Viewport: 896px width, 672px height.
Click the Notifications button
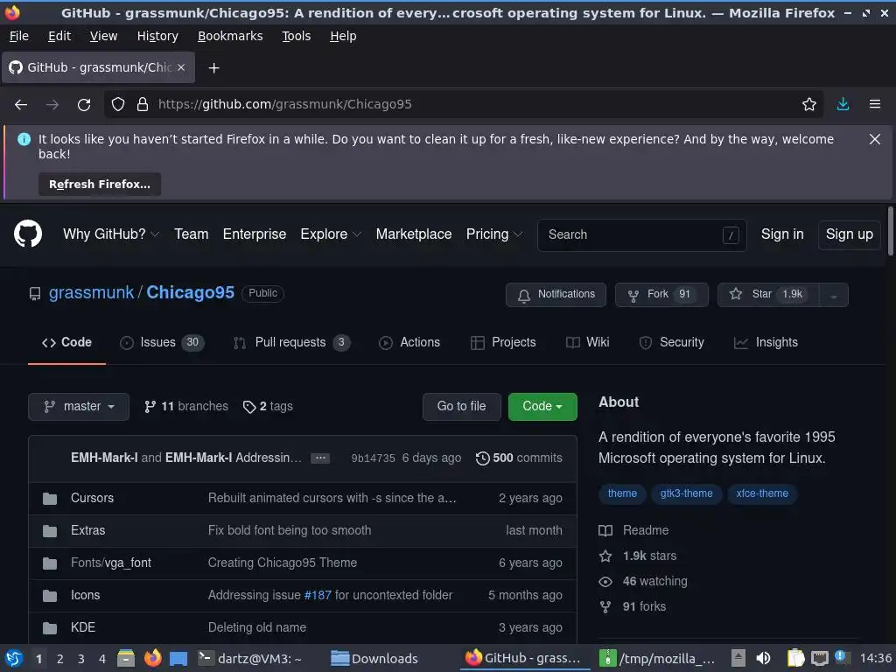click(x=556, y=295)
